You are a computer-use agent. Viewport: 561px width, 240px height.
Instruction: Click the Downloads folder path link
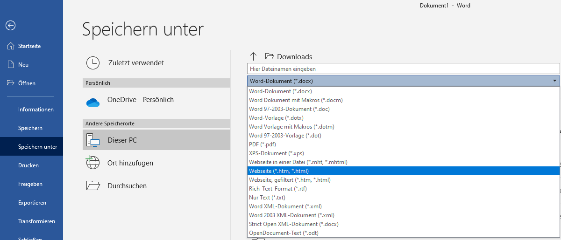294,57
